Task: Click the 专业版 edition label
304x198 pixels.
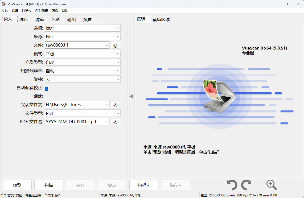Action: pyautogui.click(x=248, y=53)
